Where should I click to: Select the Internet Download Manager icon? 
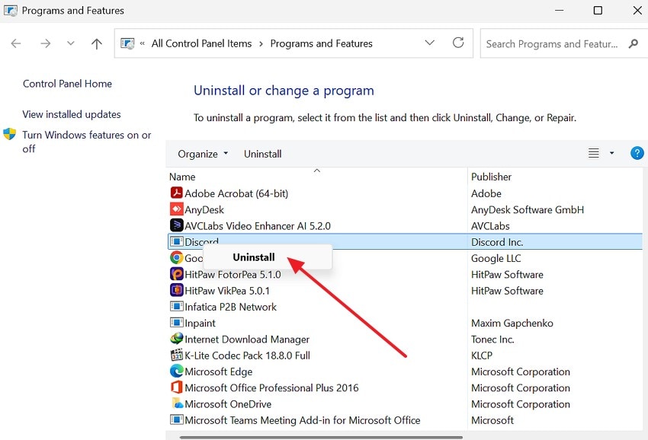tap(175, 339)
